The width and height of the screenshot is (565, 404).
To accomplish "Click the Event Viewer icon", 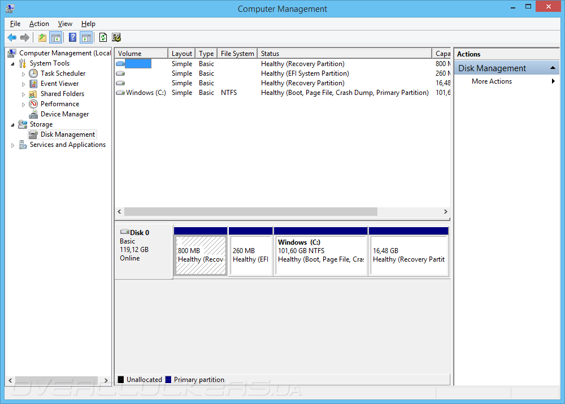I will 33,84.
